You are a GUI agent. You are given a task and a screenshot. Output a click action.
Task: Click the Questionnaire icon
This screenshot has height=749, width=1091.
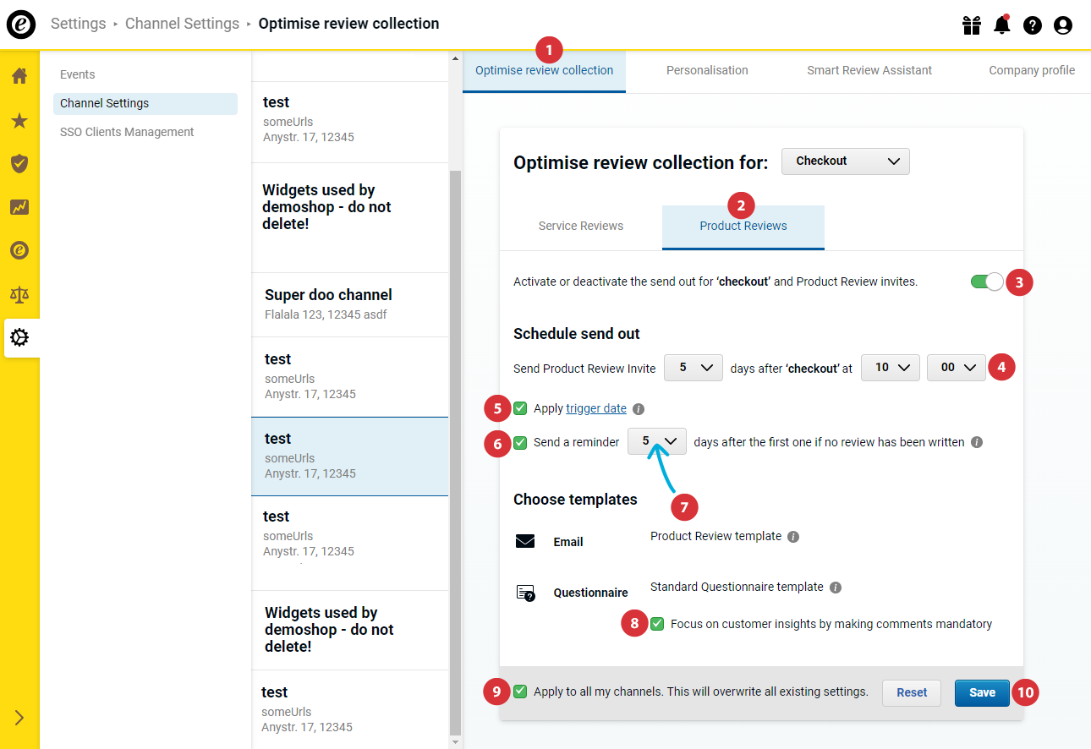click(x=525, y=593)
